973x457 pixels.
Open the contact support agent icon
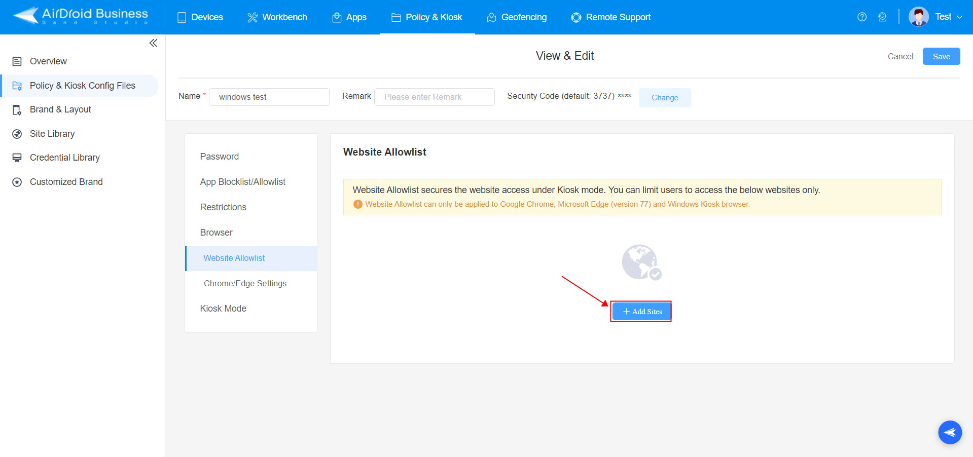(882, 17)
